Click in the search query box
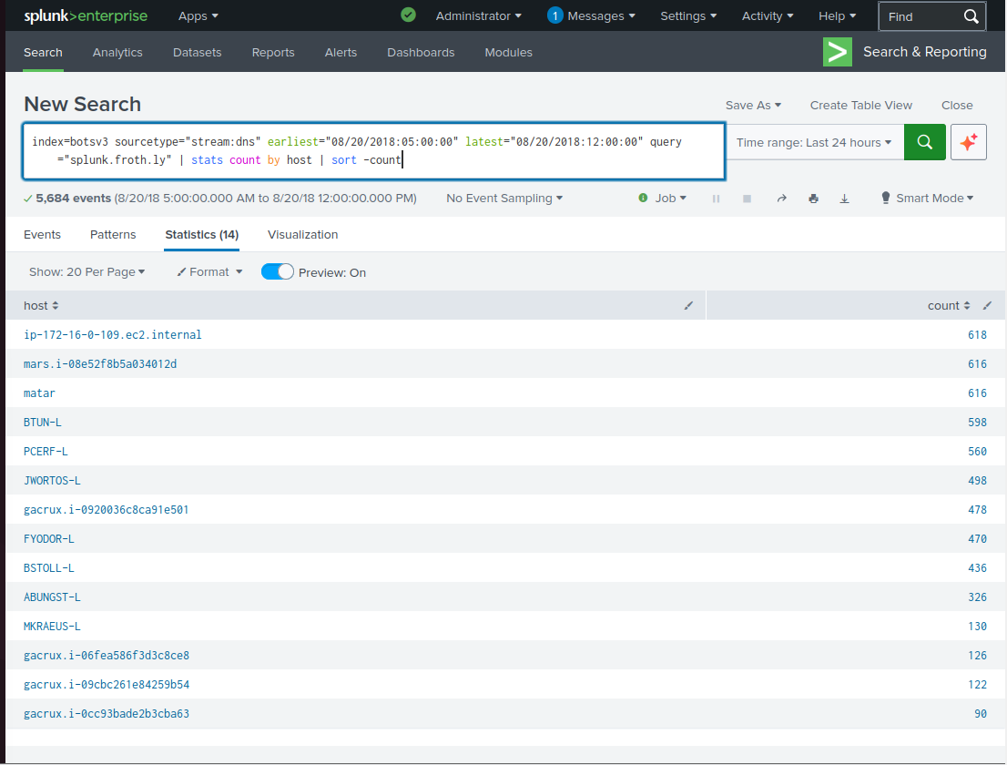 pyautogui.click(x=374, y=151)
